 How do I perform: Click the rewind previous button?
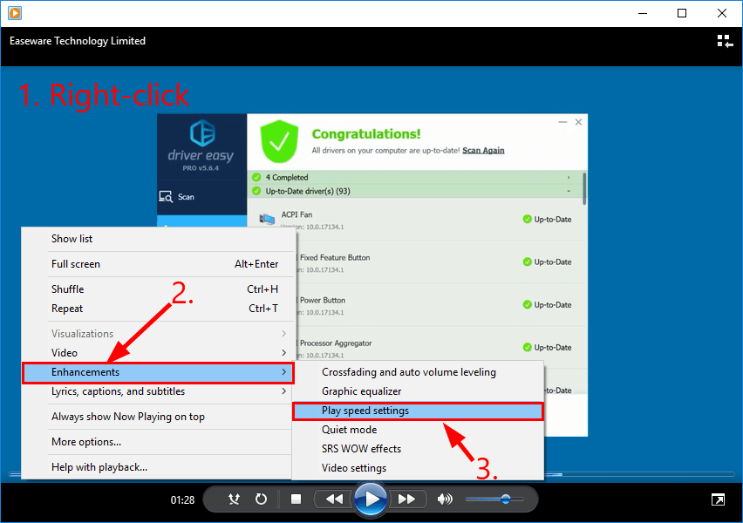click(334, 499)
